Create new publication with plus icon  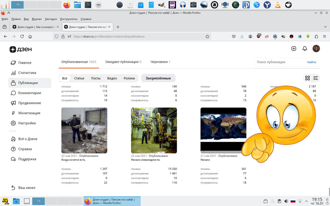[294, 48]
